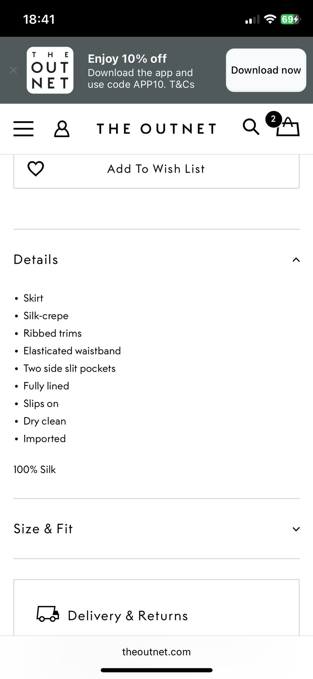Open the account profile icon
The height and width of the screenshot is (679, 313).
62,129
